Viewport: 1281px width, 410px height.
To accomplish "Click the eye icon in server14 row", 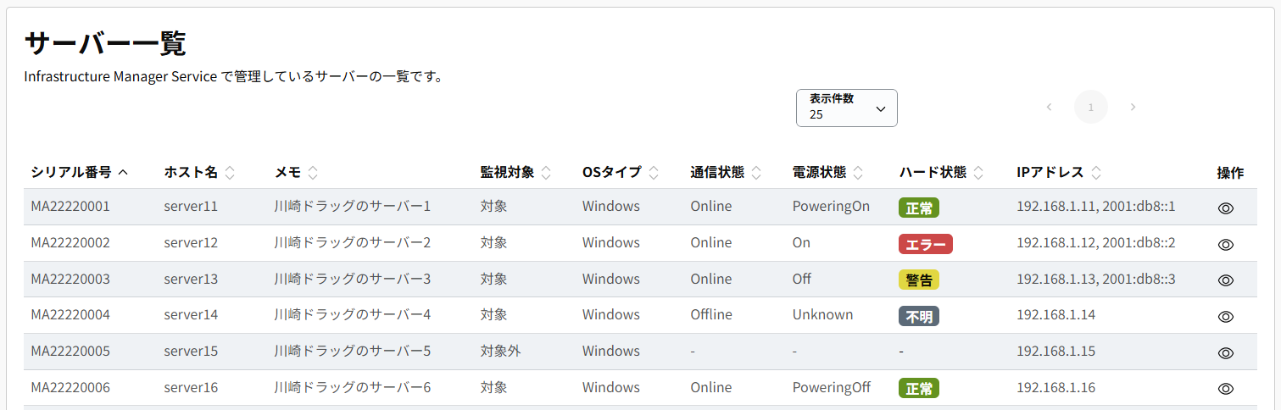I will click(x=1225, y=317).
